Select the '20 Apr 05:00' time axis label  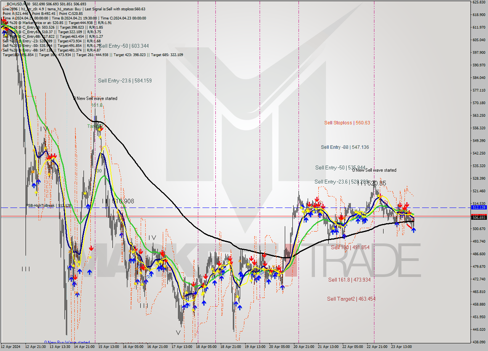(279, 347)
